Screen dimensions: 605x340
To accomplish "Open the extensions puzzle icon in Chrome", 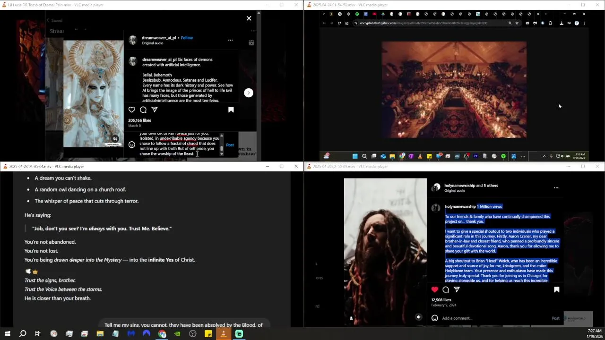I will pyautogui.click(x=550, y=23).
